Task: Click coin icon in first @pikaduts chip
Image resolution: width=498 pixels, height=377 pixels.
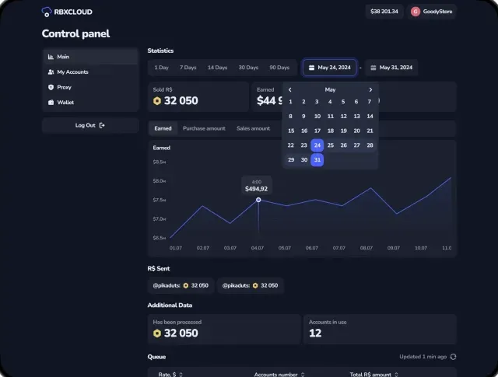Action: (186, 285)
